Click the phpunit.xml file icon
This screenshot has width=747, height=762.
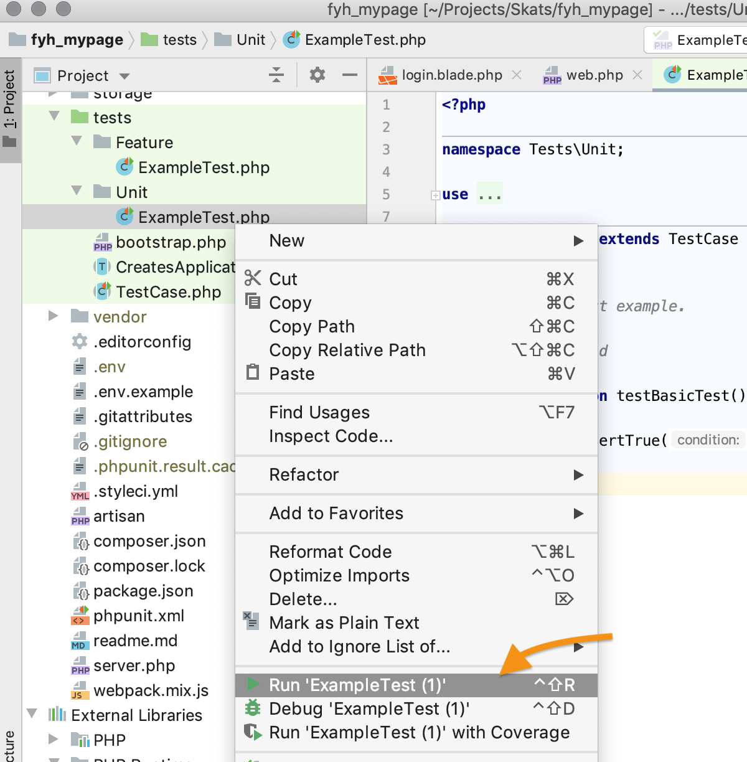(x=80, y=616)
